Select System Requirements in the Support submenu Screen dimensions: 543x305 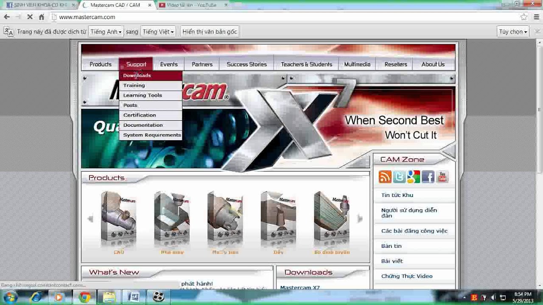(x=151, y=135)
